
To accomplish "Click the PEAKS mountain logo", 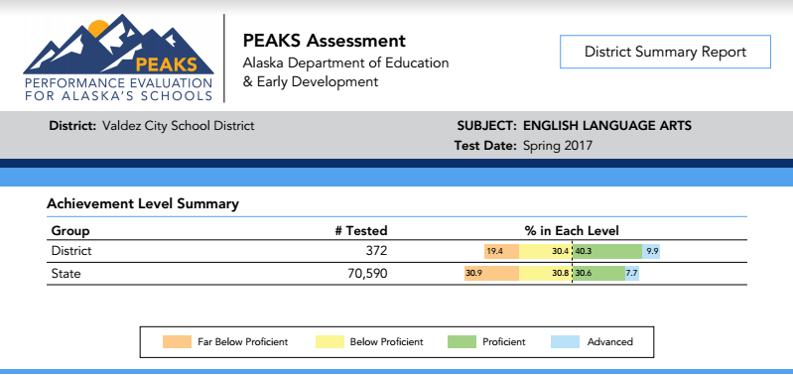I will 118,59.
